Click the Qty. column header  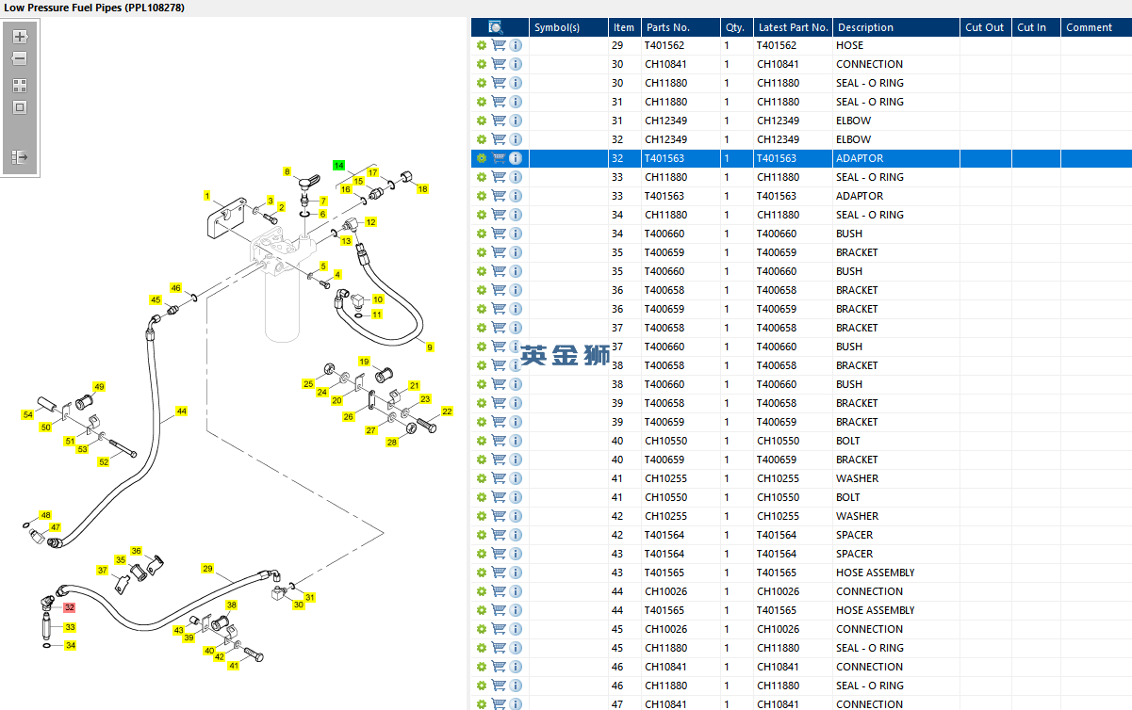coord(736,27)
